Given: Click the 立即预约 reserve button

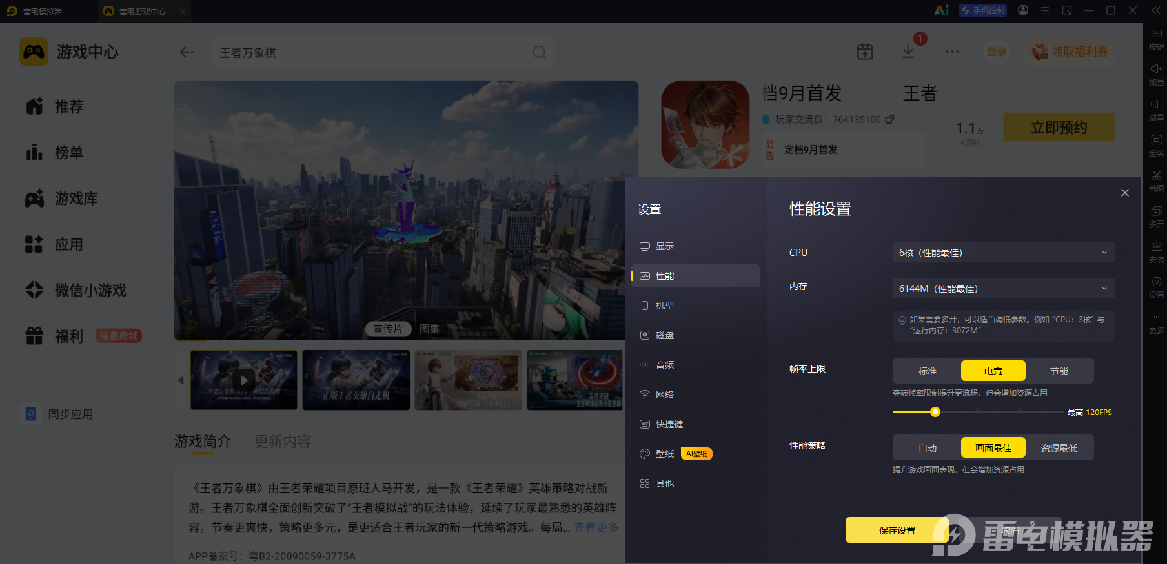Looking at the screenshot, I should click(1059, 127).
